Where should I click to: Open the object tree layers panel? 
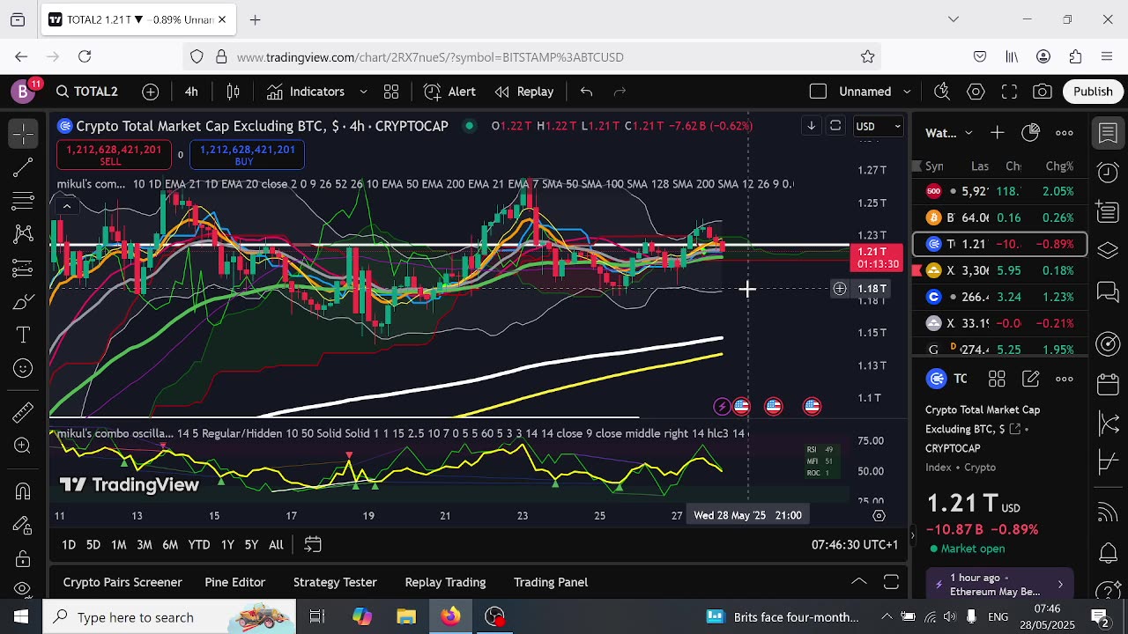tap(1109, 251)
